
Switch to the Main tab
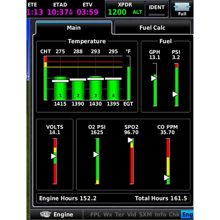click(74, 27)
